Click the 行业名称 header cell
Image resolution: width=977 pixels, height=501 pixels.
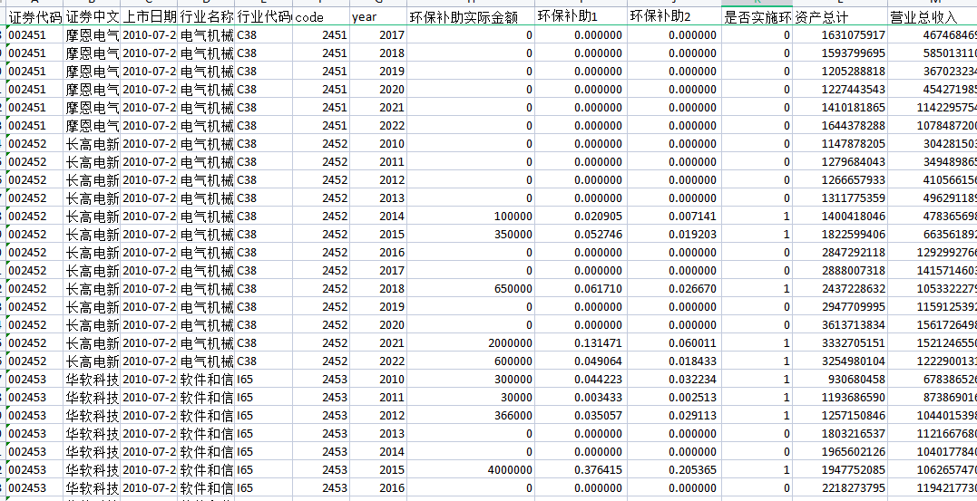[206, 17]
